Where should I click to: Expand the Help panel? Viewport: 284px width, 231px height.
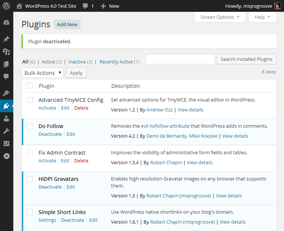click(x=262, y=17)
